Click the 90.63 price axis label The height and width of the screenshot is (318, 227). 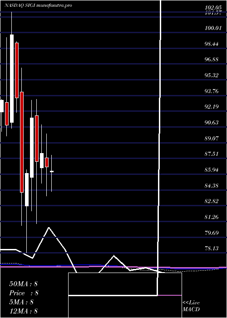212,123
